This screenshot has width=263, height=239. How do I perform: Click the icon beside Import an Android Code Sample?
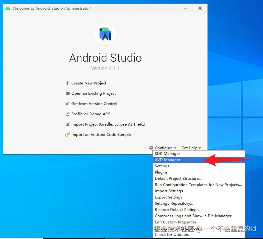[67, 134]
